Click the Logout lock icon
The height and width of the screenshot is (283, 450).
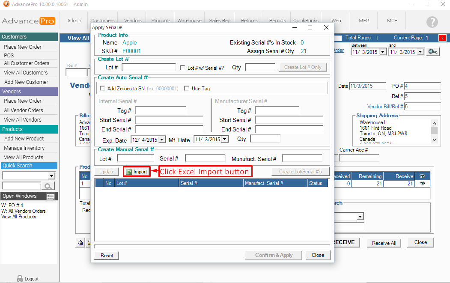(x=20, y=278)
